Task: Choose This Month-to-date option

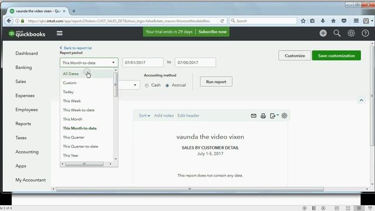Action: tap(87, 128)
